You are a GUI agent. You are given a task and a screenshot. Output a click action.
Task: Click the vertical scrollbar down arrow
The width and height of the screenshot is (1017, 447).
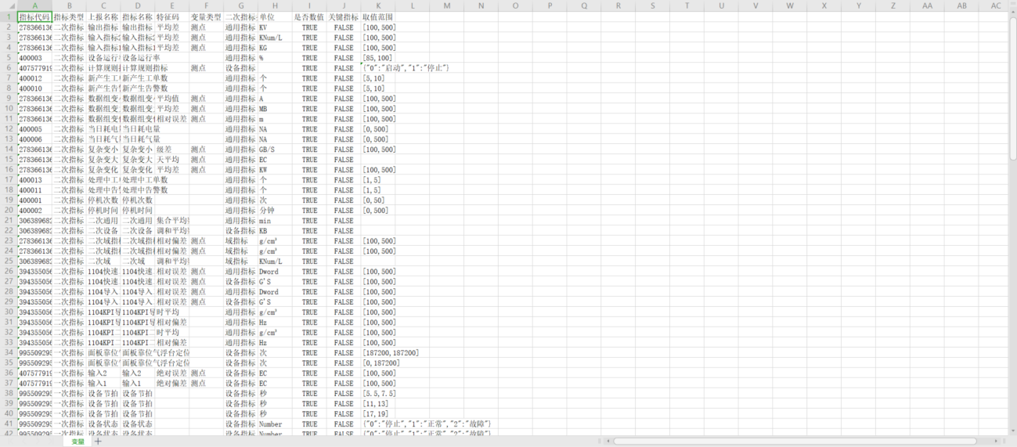(x=1012, y=431)
